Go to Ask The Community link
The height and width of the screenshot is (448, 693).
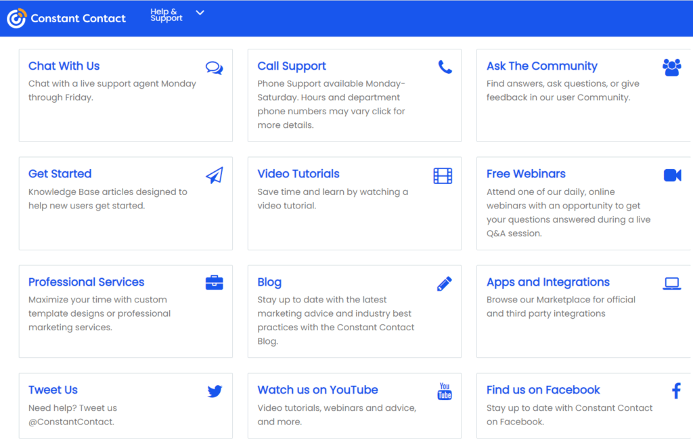[x=541, y=66]
